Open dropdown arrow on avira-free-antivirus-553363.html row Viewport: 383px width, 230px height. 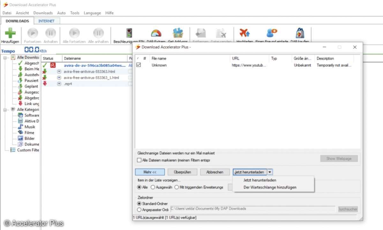[x=59, y=72]
